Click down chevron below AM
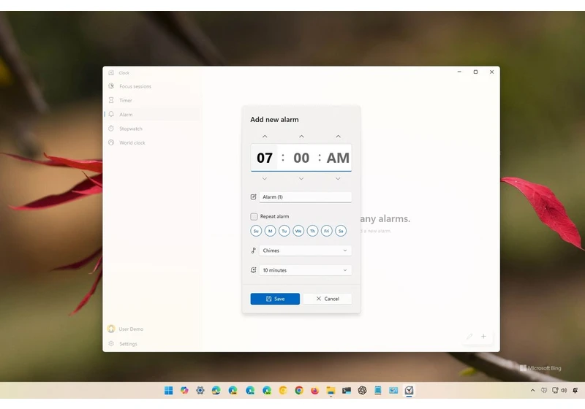This screenshot has height=409, width=585. pos(338,179)
